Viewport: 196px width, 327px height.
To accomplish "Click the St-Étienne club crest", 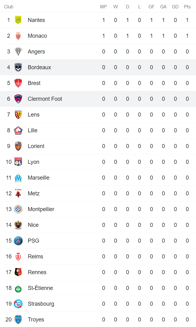I will tap(18, 288).
